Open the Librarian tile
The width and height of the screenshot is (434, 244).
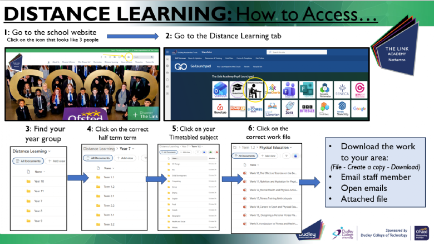click(x=272, y=109)
